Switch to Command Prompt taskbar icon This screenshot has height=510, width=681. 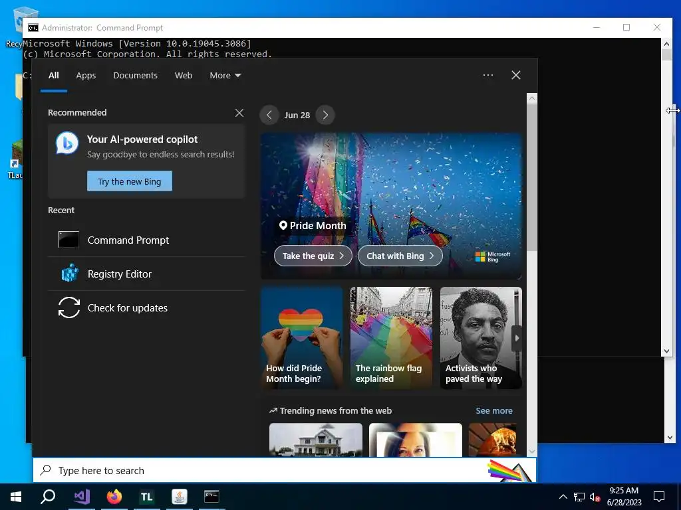[x=211, y=497]
